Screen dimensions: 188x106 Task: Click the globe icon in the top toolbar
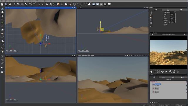(74, 4)
